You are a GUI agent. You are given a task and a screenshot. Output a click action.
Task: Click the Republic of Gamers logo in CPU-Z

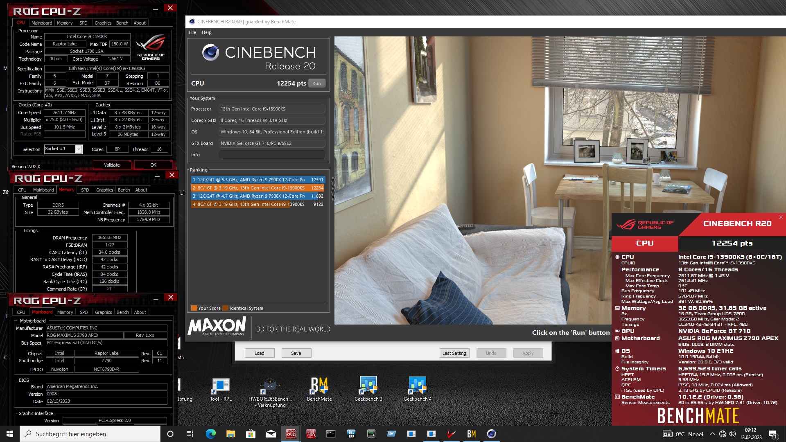(x=151, y=47)
